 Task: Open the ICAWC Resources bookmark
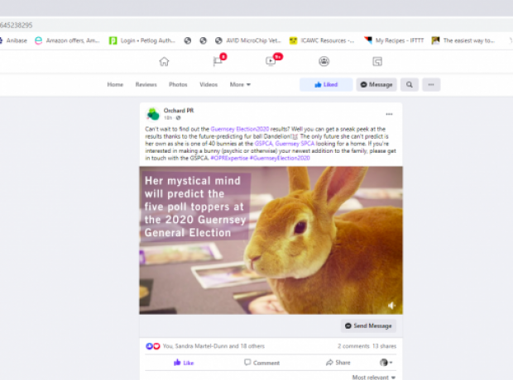point(322,40)
